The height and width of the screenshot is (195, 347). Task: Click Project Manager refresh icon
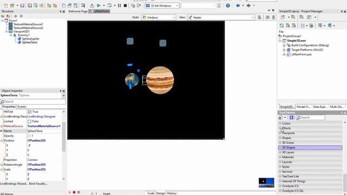tap(281, 25)
